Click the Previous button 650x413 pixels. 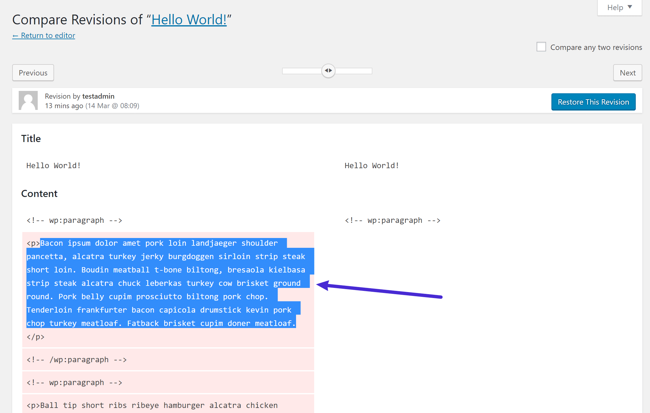click(33, 72)
